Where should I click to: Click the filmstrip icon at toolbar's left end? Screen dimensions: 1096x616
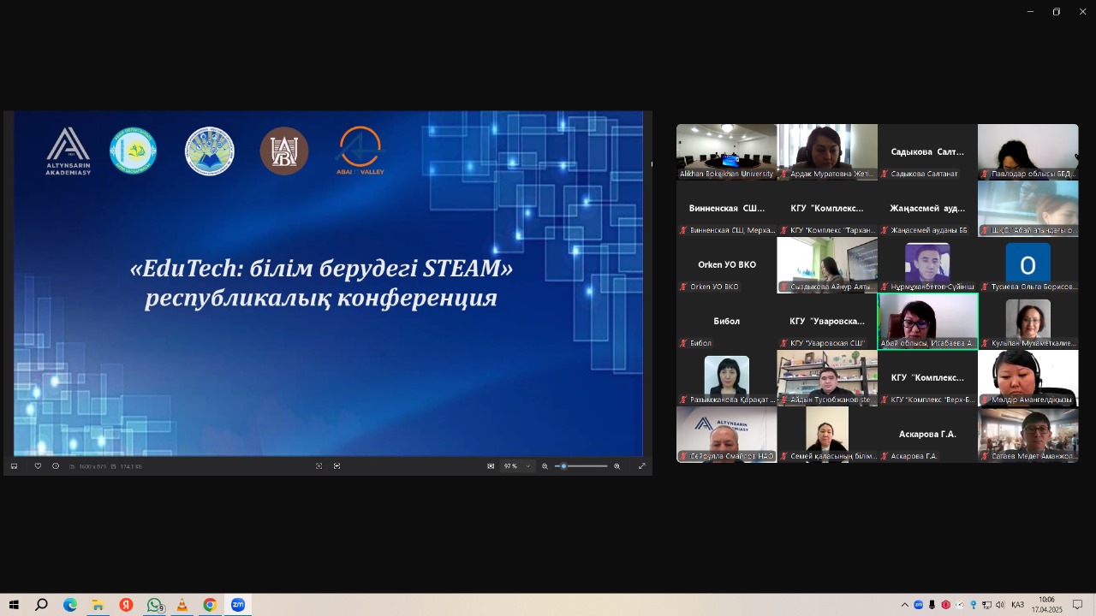14,466
